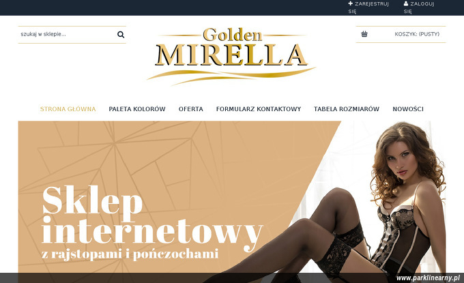This screenshot has width=464, height=283.
Task: Go to the Oferta menu item
Action: coord(191,109)
